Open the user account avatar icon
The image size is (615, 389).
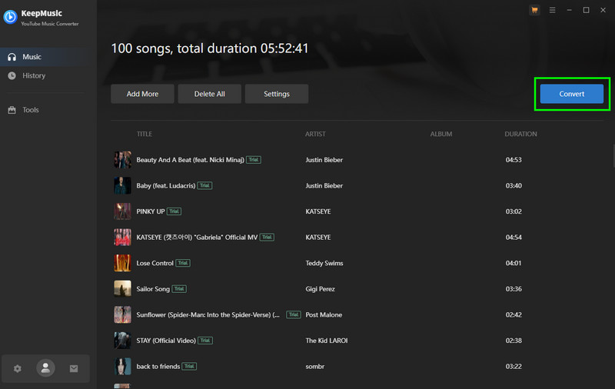click(45, 367)
